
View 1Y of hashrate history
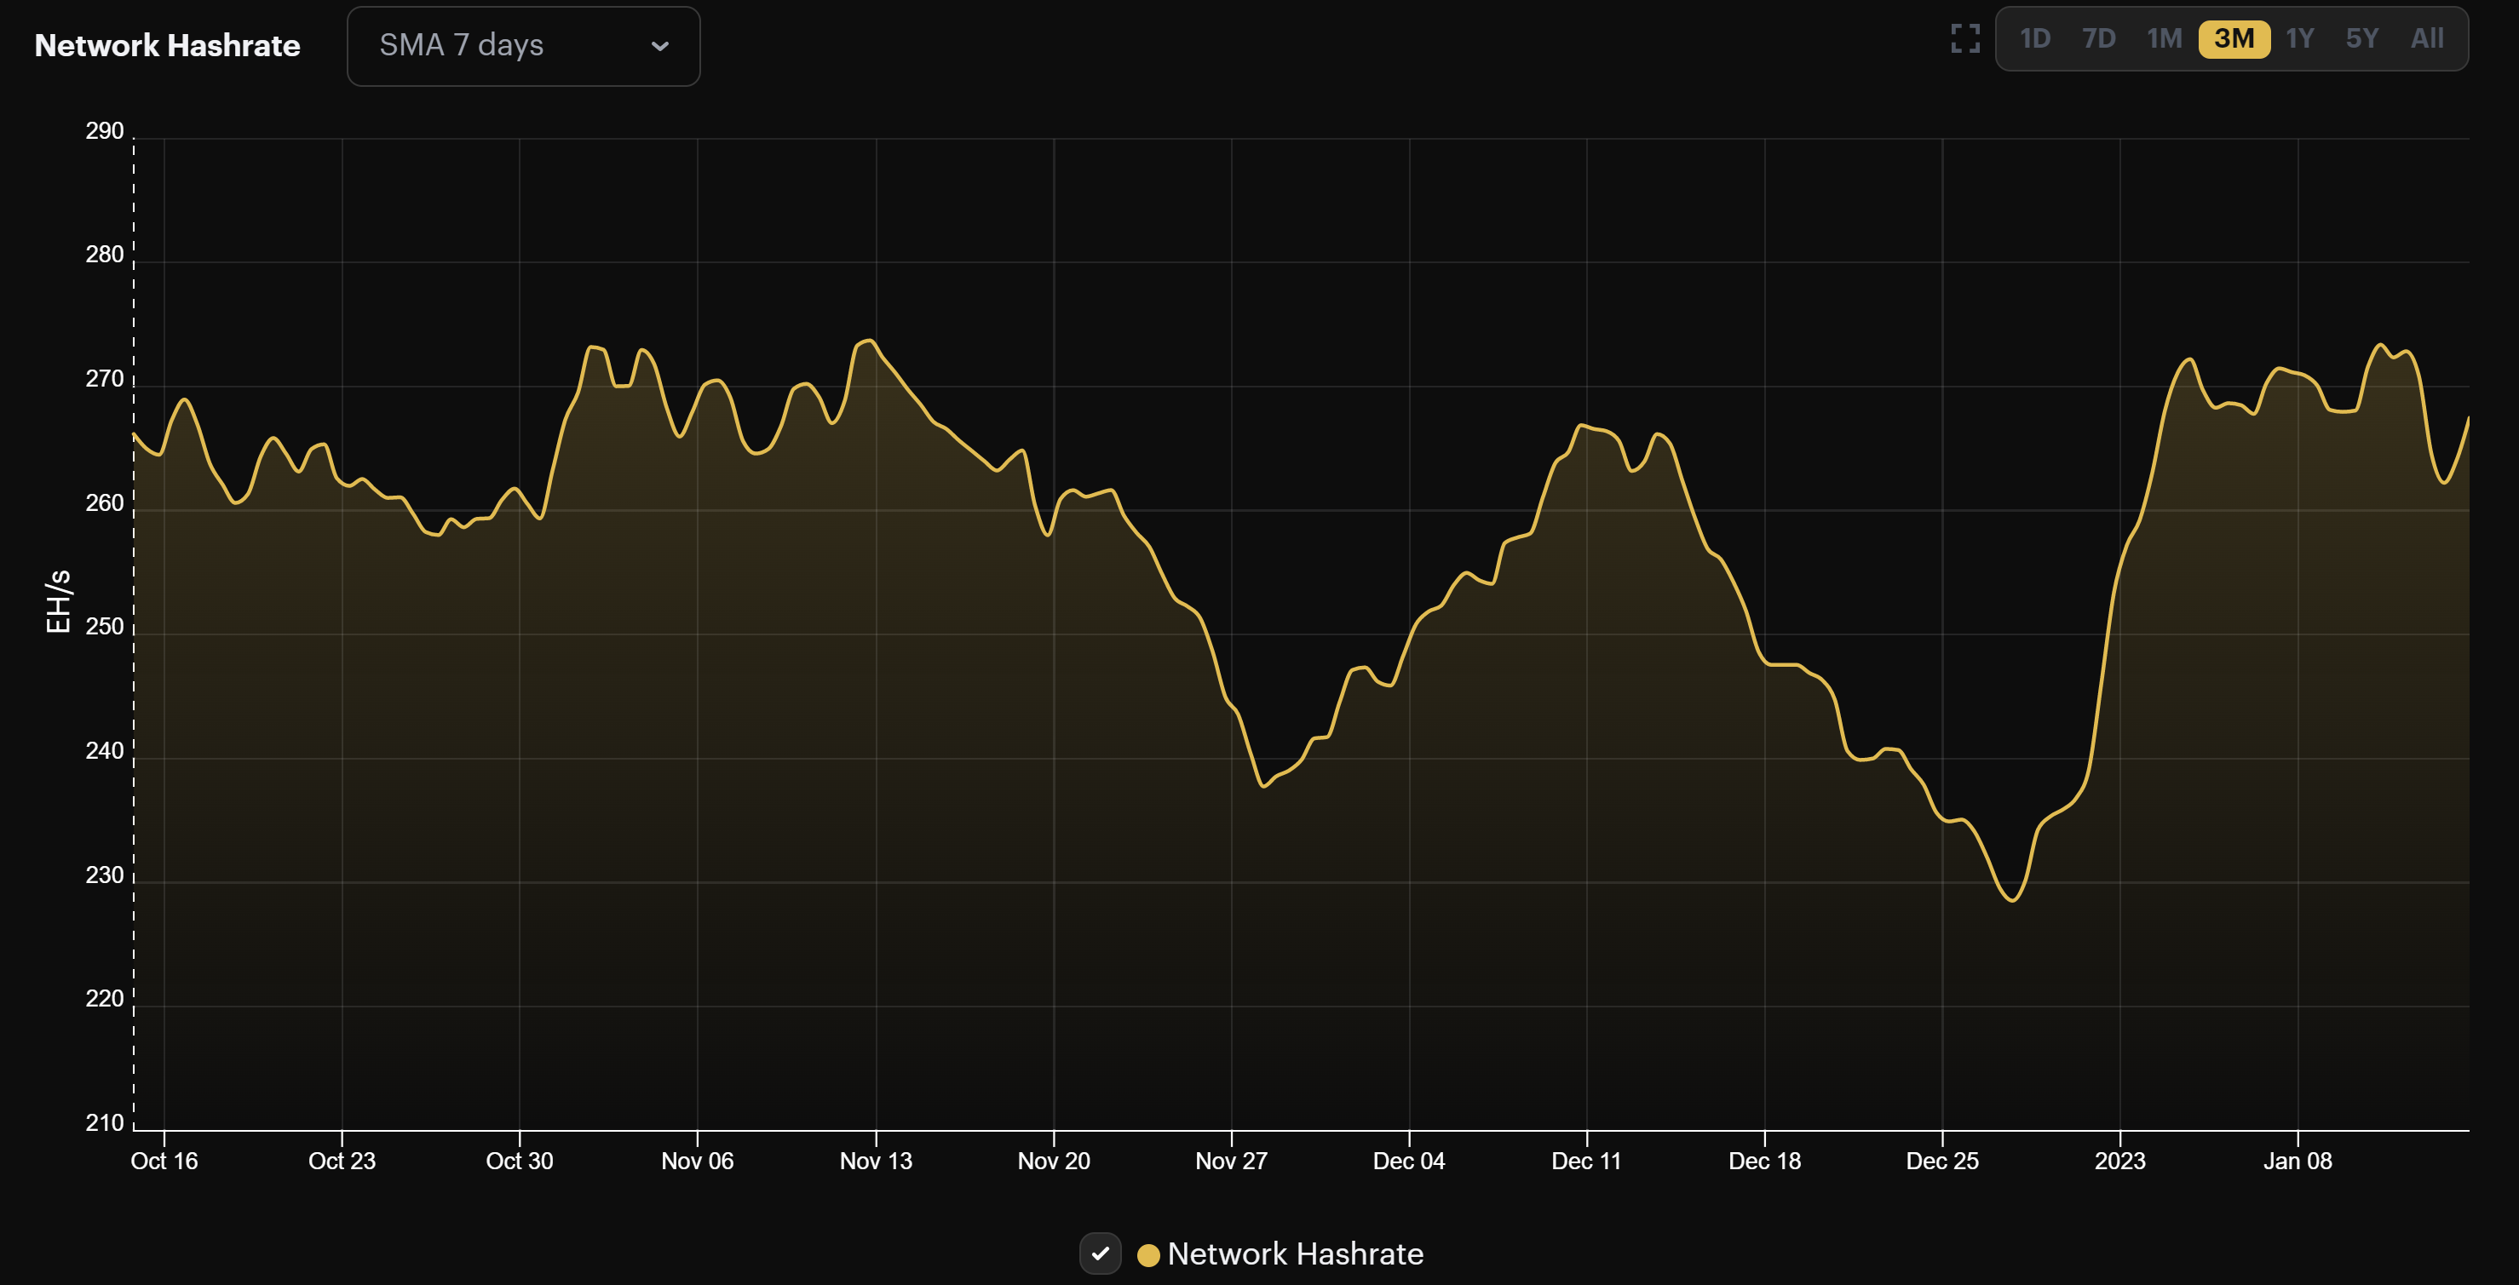2299,38
